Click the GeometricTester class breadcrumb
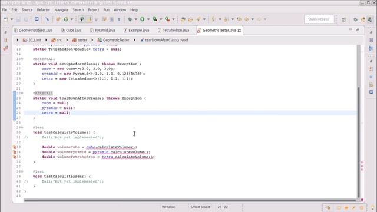The image size is (377, 212). [113, 40]
